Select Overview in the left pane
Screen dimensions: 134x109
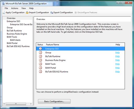[11, 18]
